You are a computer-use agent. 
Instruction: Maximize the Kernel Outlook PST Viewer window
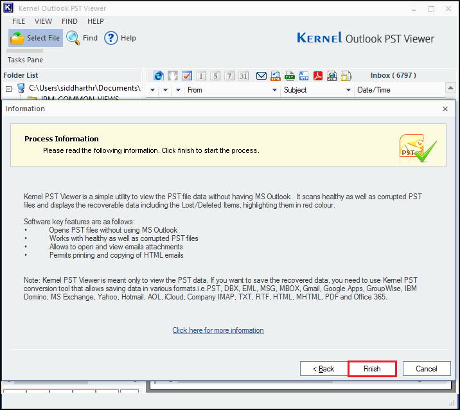[431, 8]
